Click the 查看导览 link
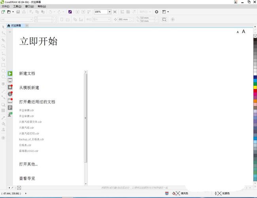Screen dimensions: 257x198 27,178
